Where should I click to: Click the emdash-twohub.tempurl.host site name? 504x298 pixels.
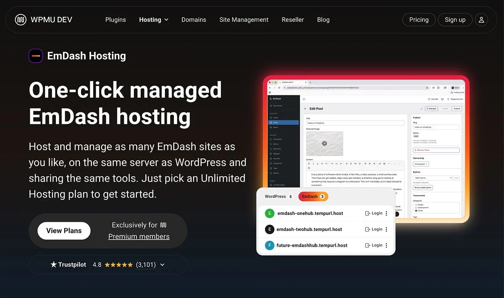(x=309, y=229)
